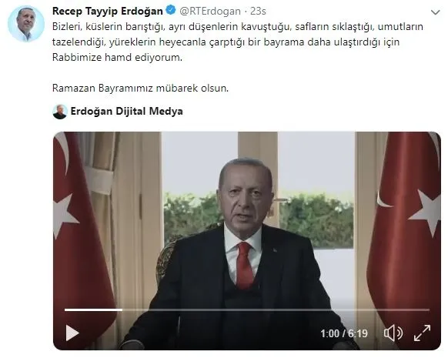The width and height of the screenshot is (448, 358).
Task: Play the embedded video
Action: 72,333
